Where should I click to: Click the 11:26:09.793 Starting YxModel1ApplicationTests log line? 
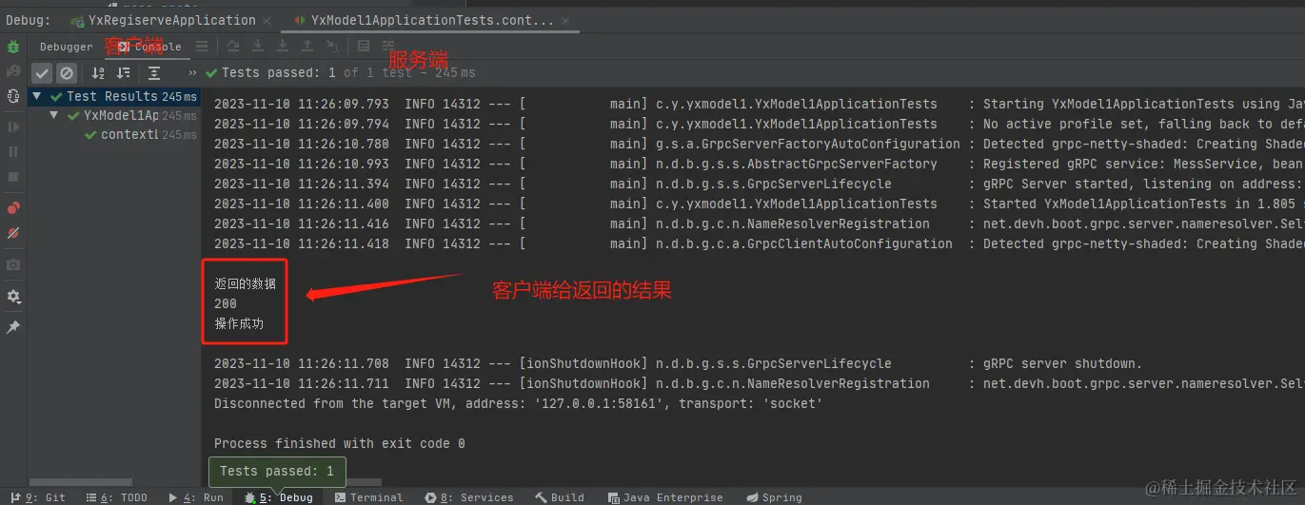click(x=759, y=104)
